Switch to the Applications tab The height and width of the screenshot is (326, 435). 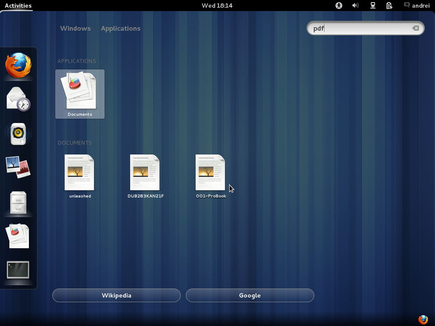tap(120, 28)
